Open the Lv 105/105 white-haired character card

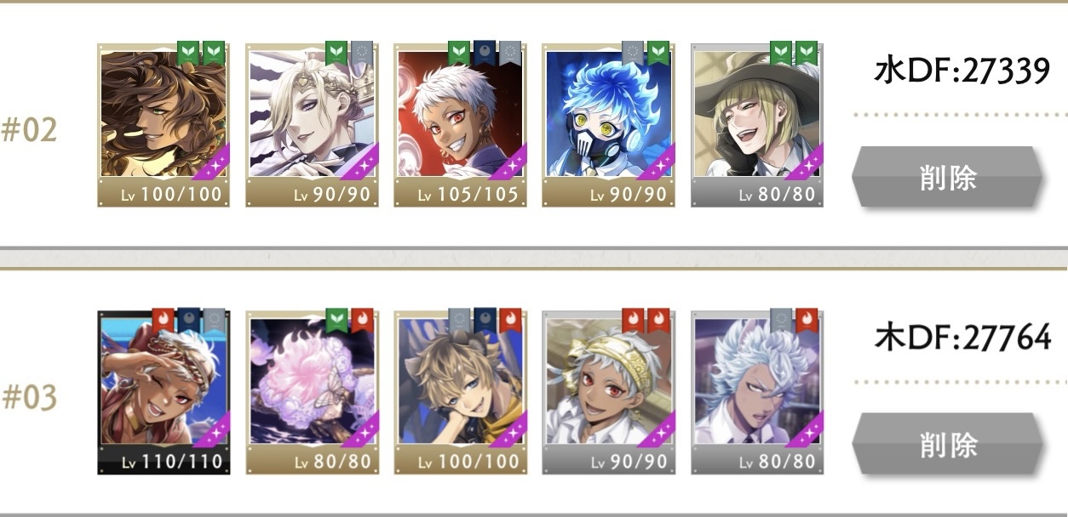pyautogui.click(x=460, y=125)
